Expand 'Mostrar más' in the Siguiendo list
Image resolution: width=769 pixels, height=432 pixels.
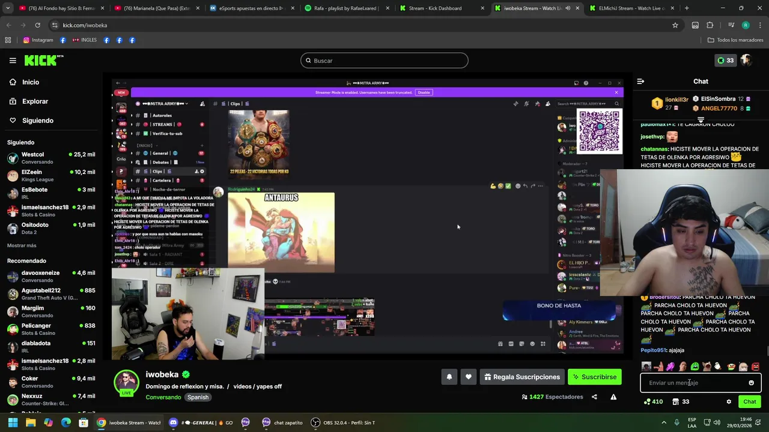(22, 245)
